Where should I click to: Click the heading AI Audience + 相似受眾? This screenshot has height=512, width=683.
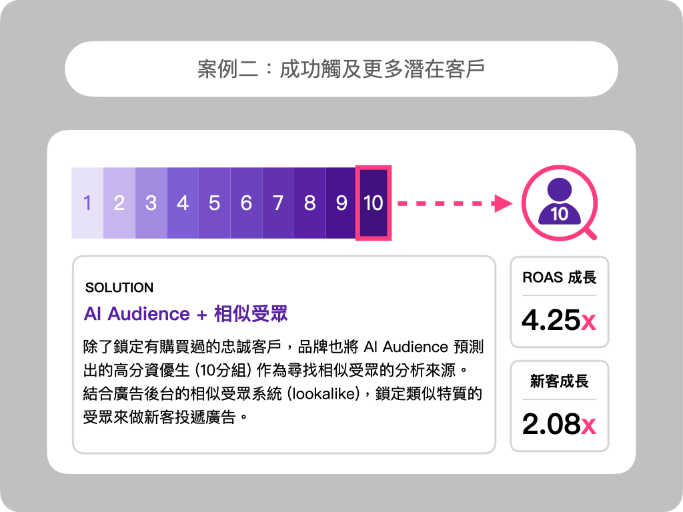point(186,313)
